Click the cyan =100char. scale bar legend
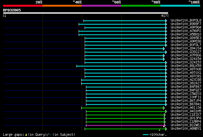The height and width of the screenshot is (137, 203). point(146,135)
